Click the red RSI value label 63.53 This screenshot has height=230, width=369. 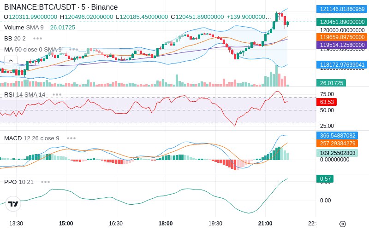tap(327, 102)
